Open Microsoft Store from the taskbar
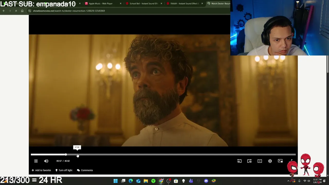Image resolution: width=329 pixels, height=185 pixels. (x=176, y=181)
